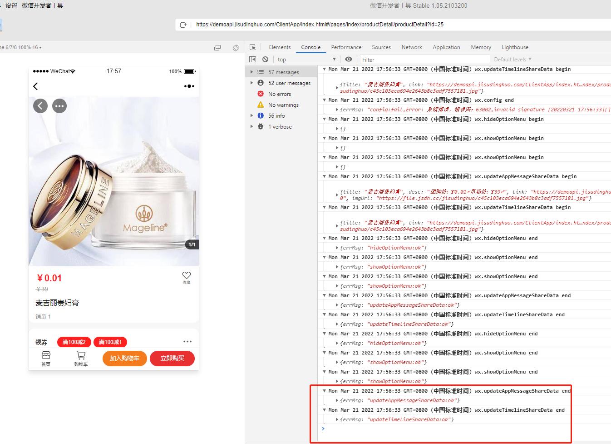
Task: Select the No errors filter row
Action: click(281, 94)
